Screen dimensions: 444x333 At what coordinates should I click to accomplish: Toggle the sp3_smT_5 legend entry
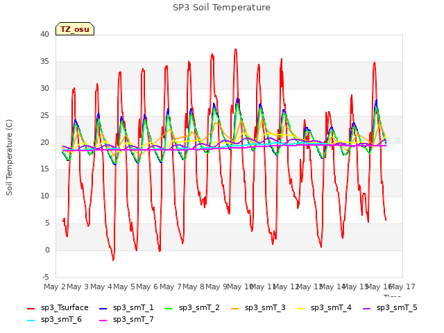390,308
